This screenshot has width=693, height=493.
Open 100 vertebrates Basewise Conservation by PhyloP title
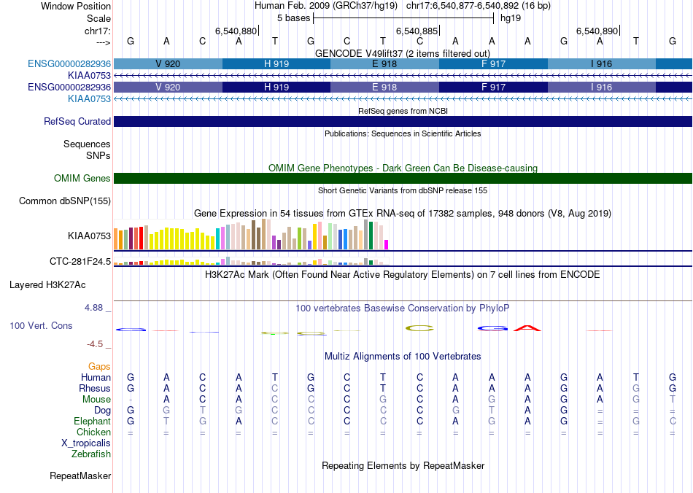403,308
